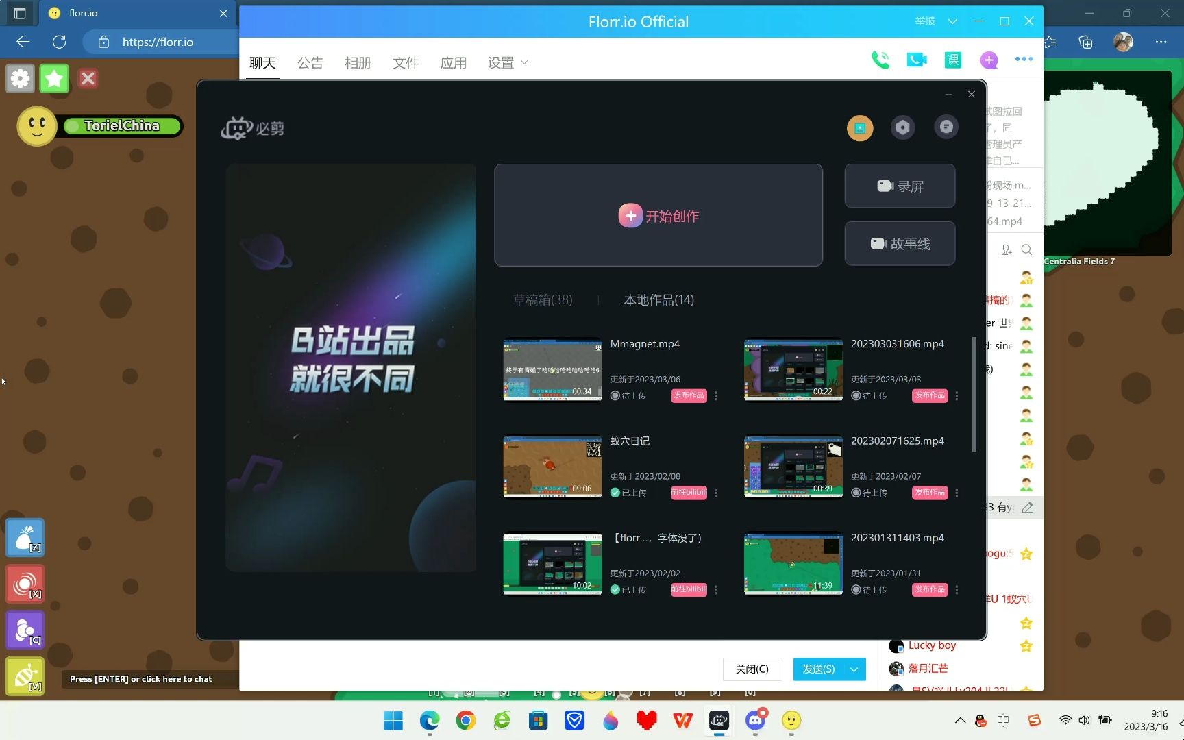Click 开始创作 to start creating
The image size is (1184, 740).
(658, 215)
